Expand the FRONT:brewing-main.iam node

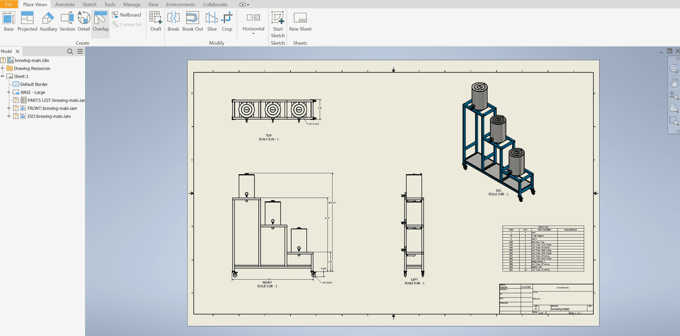(x=9, y=108)
